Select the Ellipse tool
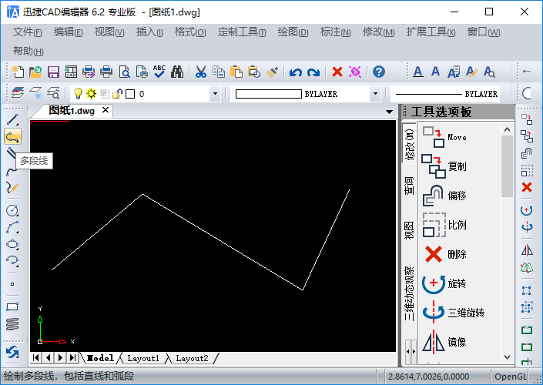Viewport: 543px width, 385px height. pyautogui.click(x=12, y=244)
